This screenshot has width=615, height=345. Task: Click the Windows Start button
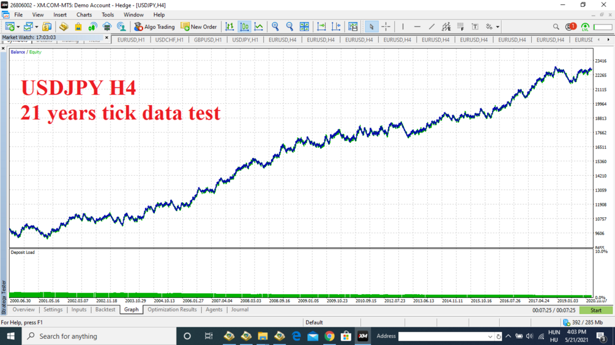pyautogui.click(x=10, y=336)
